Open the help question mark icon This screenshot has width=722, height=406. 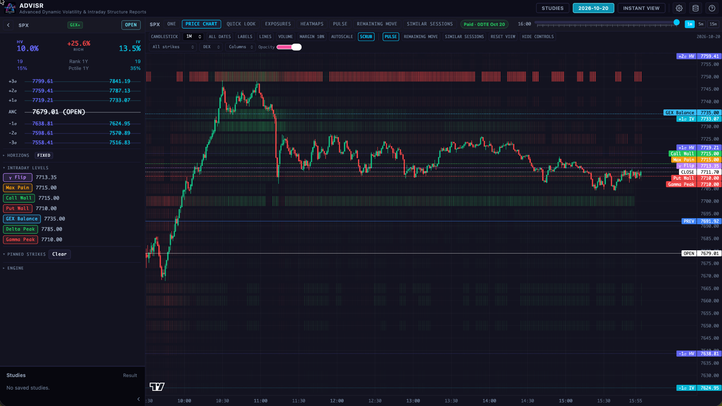712,8
